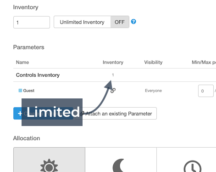Click the inventory quantity input field
The height and width of the screenshot is (172, 216).
[x=32, y=22]
